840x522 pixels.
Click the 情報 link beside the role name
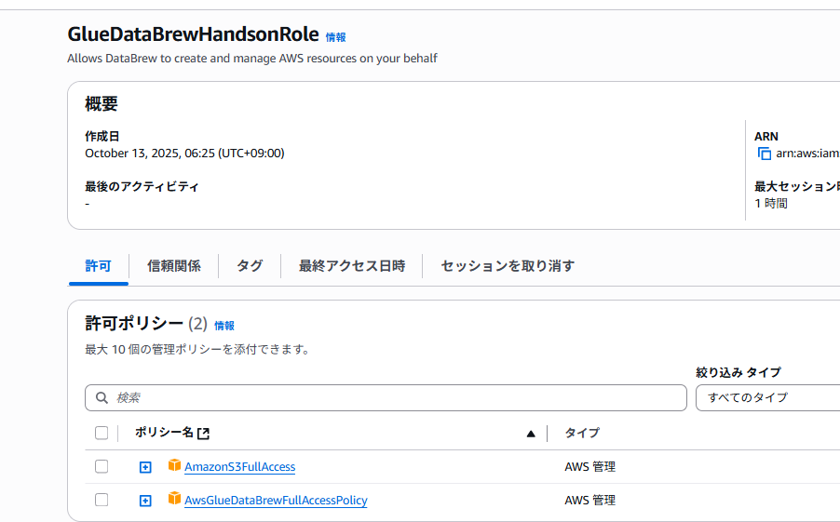[335, 37]
